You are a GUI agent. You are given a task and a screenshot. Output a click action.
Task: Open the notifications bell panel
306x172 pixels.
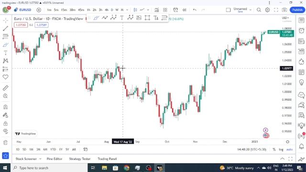(301, 146)
